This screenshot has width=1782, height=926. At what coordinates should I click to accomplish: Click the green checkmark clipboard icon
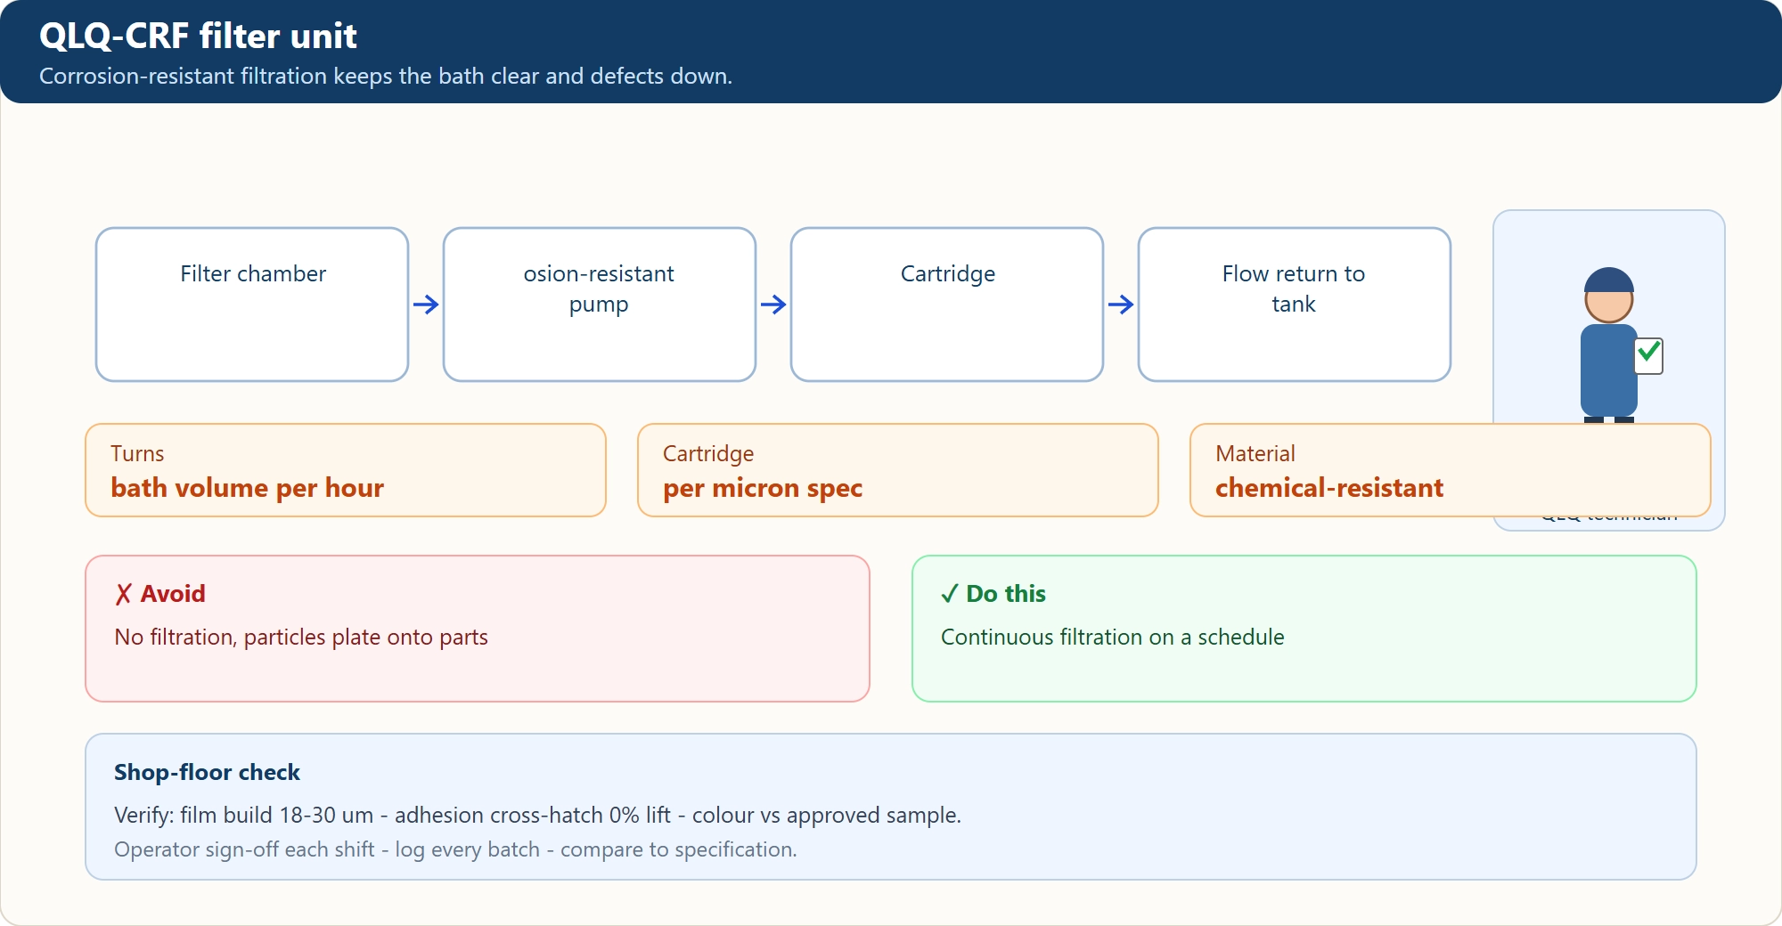(x=1649, y=355)
